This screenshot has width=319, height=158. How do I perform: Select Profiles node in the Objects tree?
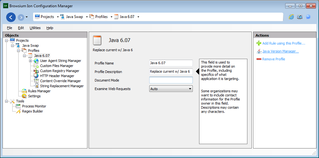coord(33,51)
